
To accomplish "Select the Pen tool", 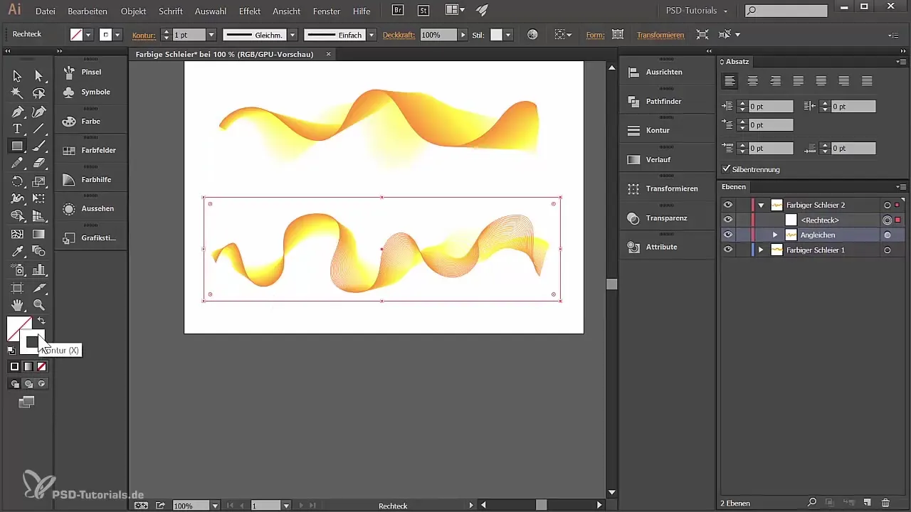I will (17, 112).
